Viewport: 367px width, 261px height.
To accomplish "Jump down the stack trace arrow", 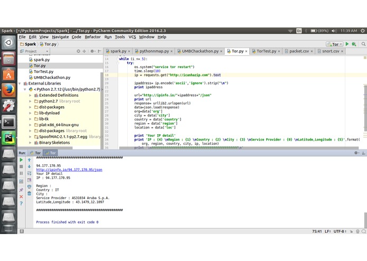I will tap(29, 166).
